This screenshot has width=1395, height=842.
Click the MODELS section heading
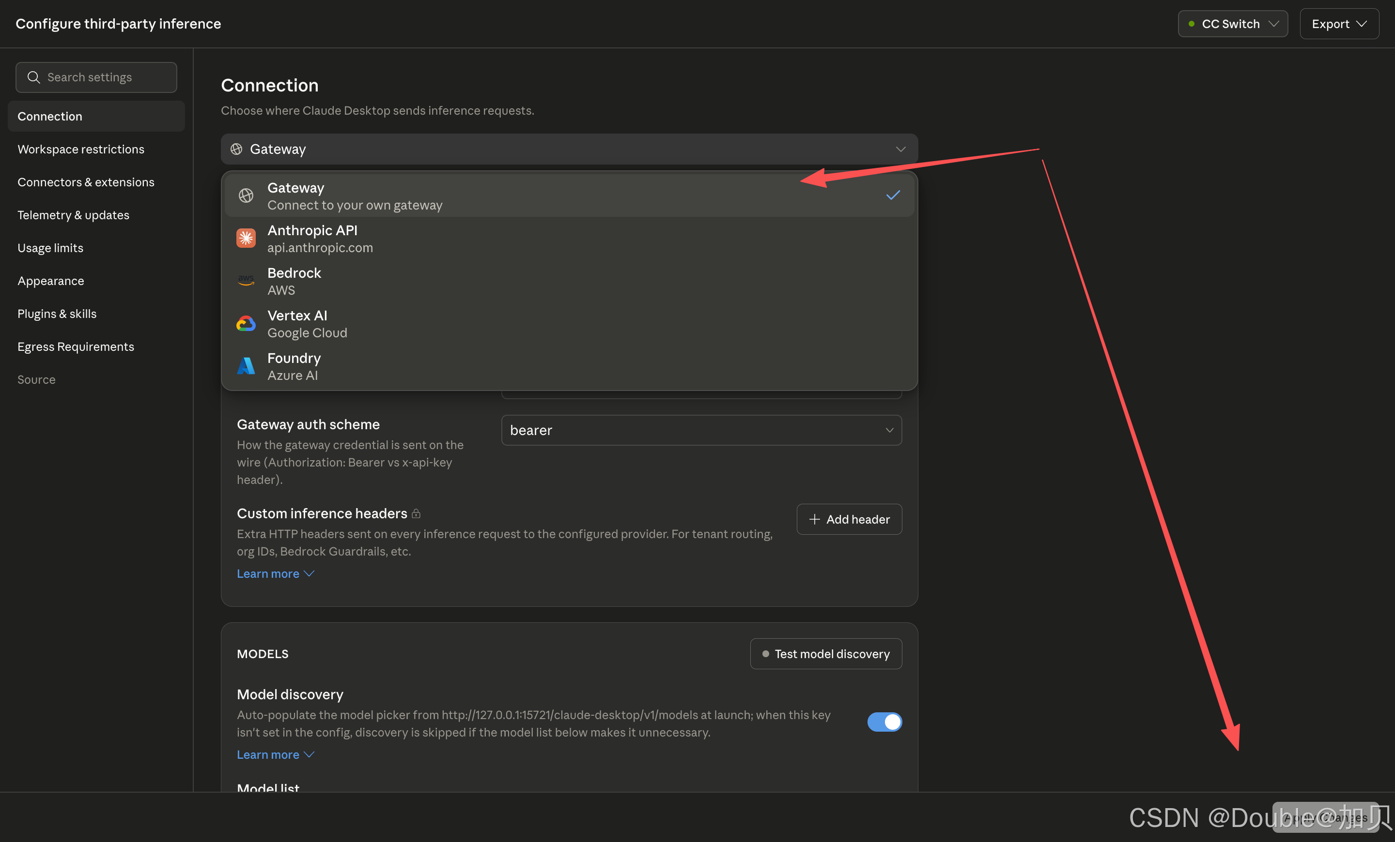point(263,654)
